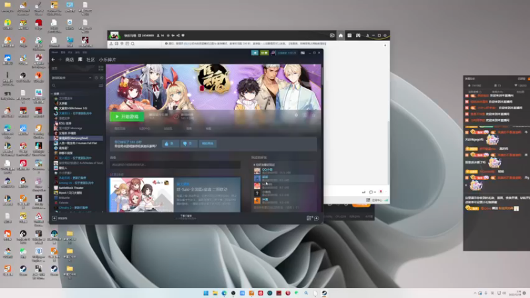Image resolution: width=530 pixels, height=298 pixels.
Task: Go back in Steam navigation
Action: tap(53, 60)
